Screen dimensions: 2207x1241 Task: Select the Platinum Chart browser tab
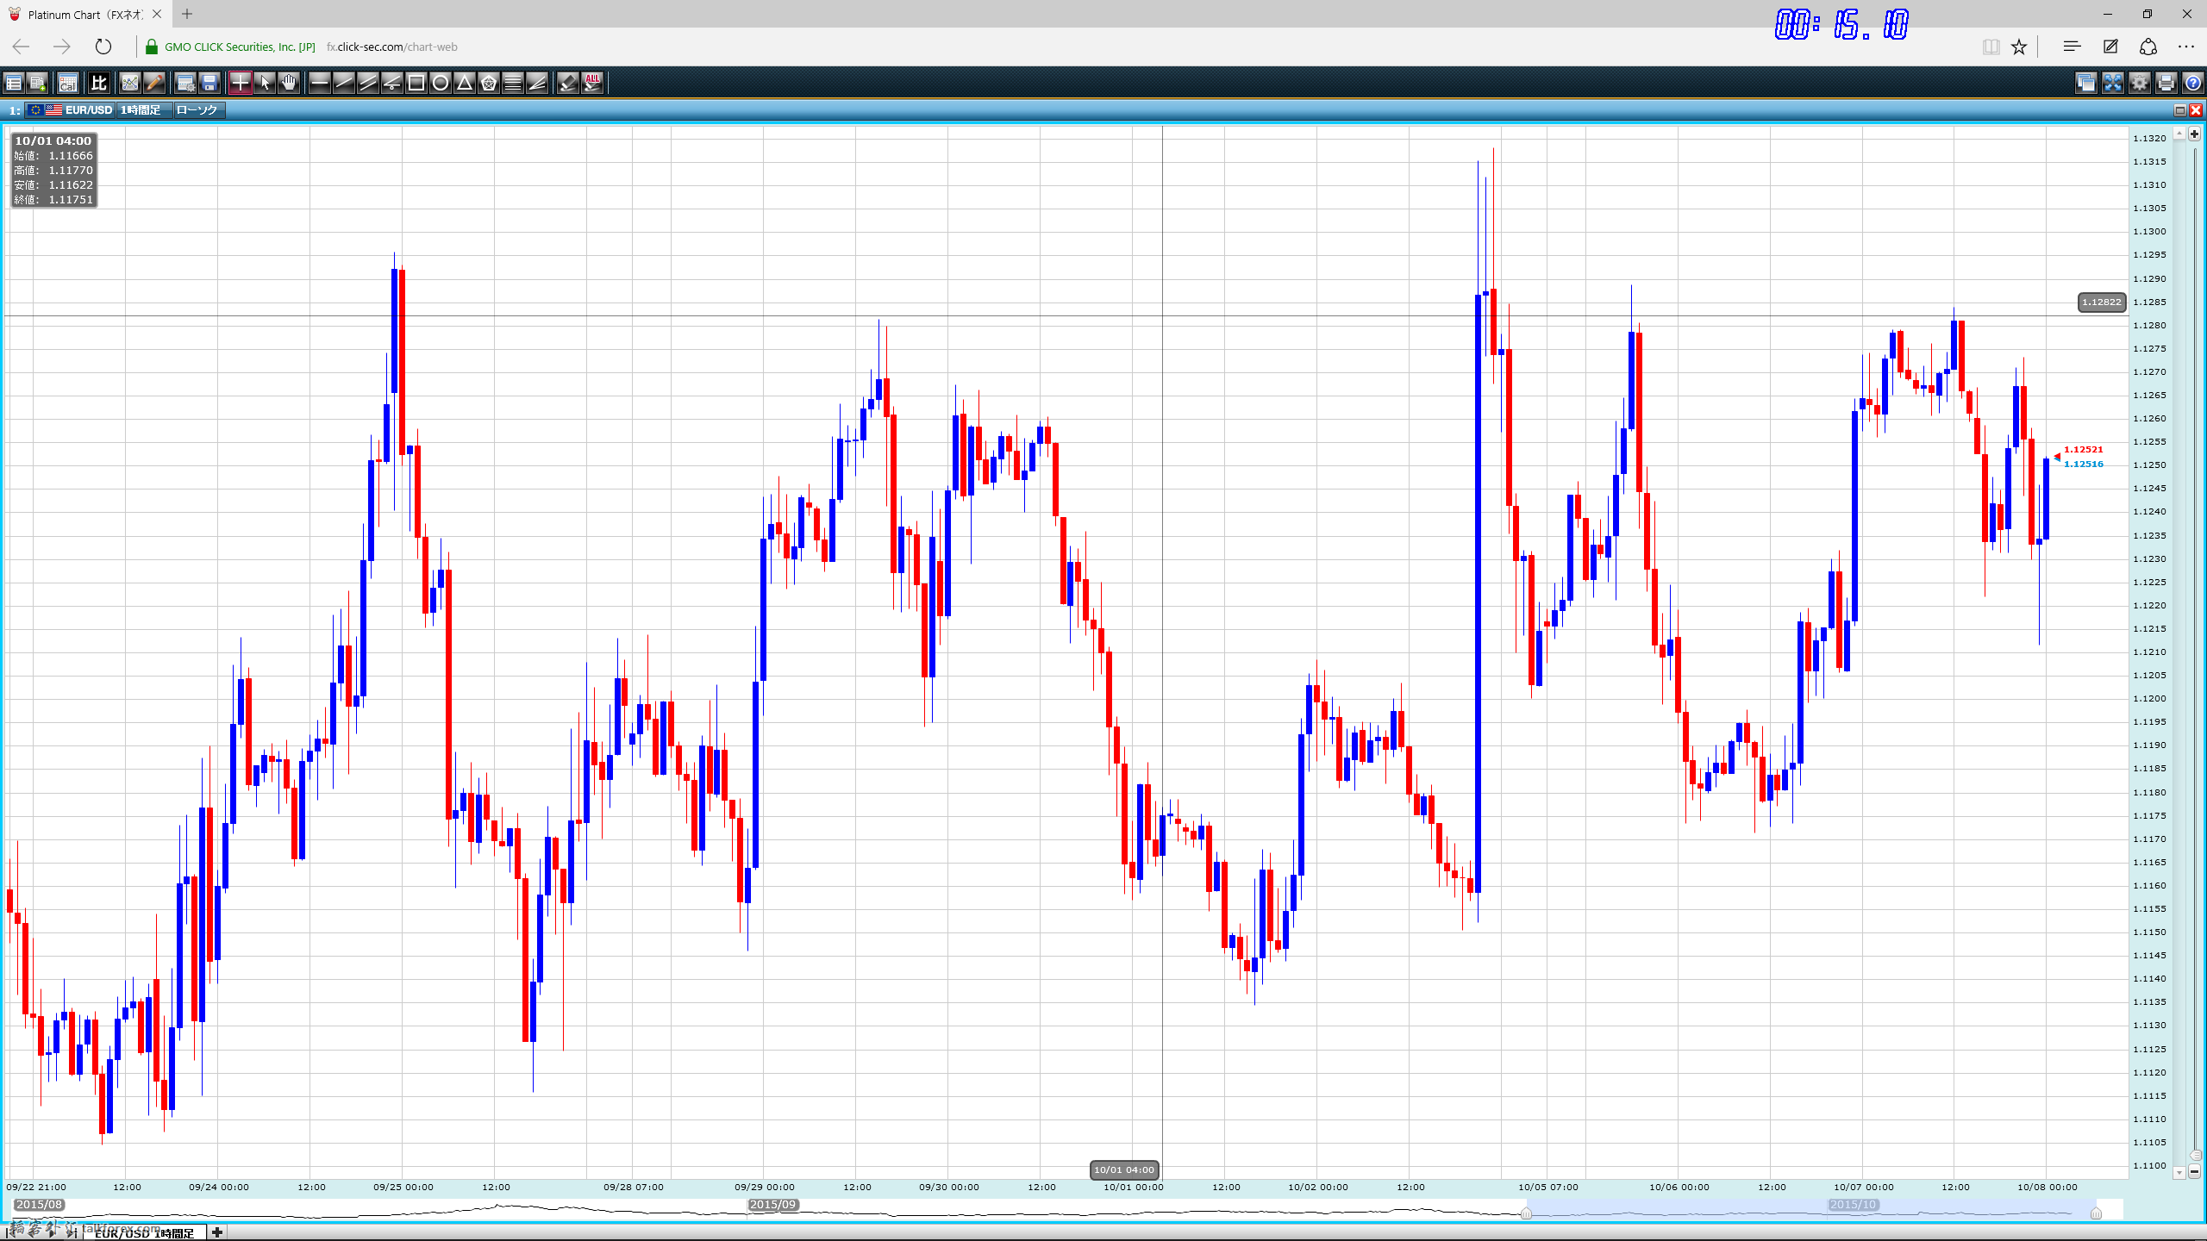(84, 14)
